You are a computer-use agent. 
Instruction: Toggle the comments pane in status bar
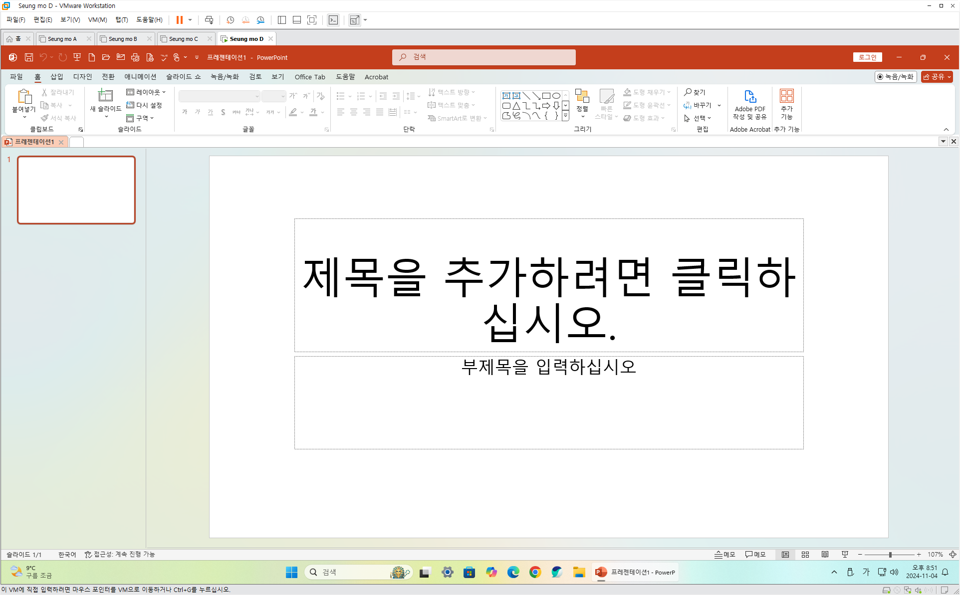(755, 555)
